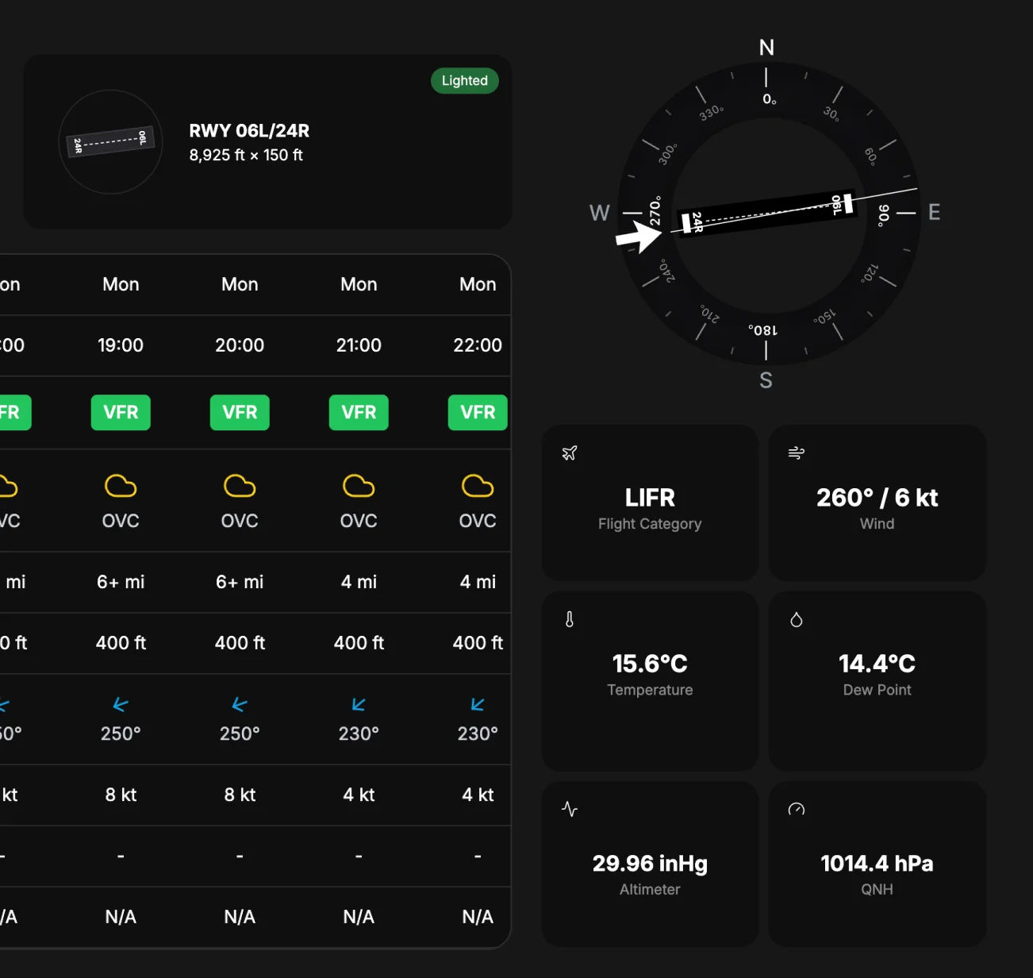
Task: Click the wind direction arrow in 20:00 column
Action: pos(240,704)
